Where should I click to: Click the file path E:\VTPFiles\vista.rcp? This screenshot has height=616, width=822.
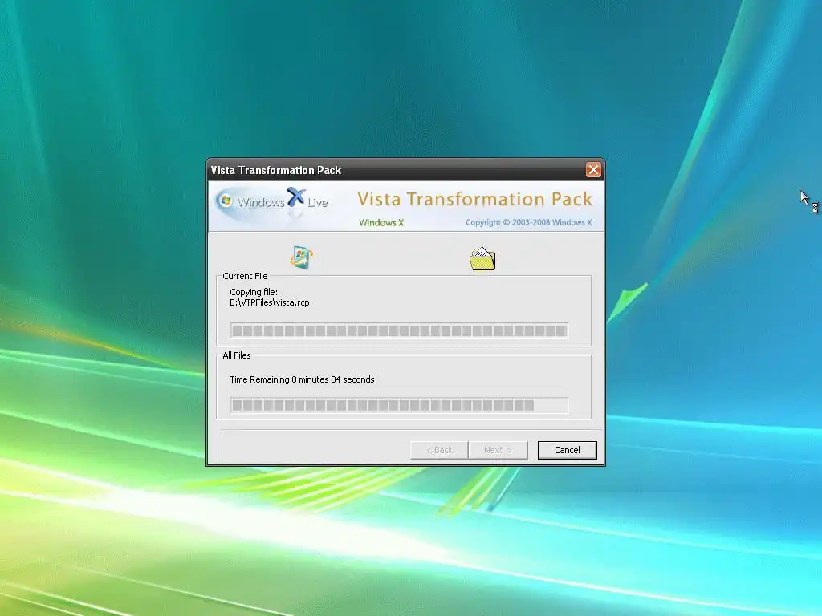[270, 302]
